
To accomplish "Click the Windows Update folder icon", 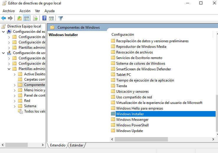I will [113, 131].
